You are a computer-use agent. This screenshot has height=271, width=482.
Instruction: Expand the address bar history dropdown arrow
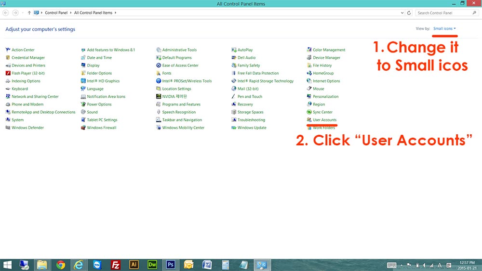tap(402, 13)
